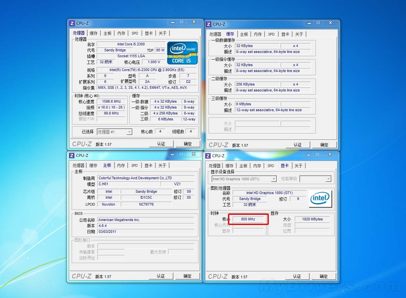Click the video memory size "1828 MBytes"
The image size is (406, 298).
pyautogui.click(x=312, y=219)
